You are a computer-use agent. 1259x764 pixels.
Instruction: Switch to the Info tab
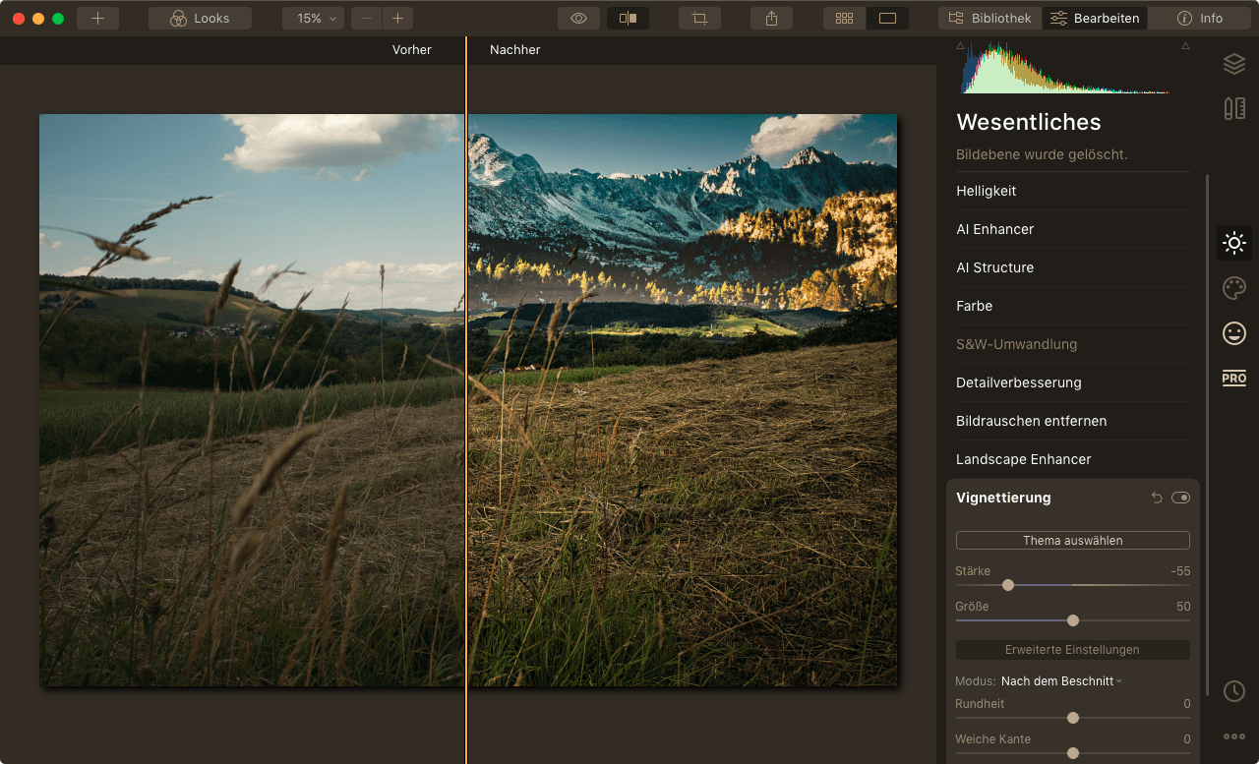[x=1200, y=18]
